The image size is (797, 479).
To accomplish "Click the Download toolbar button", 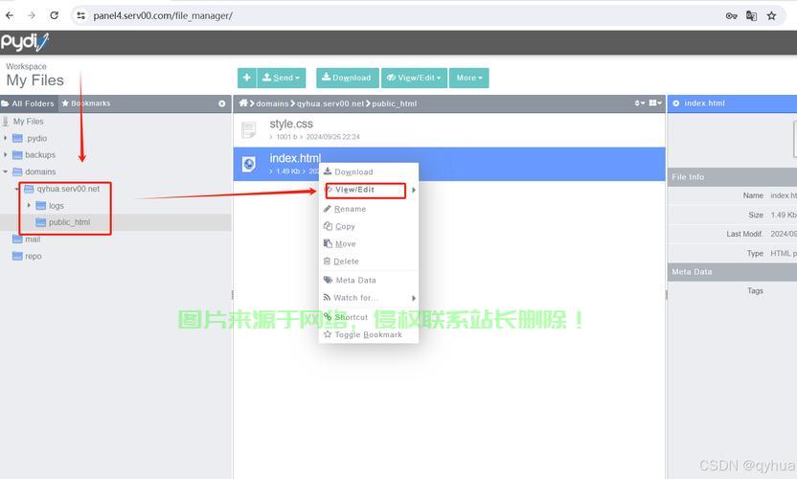I will tap(346, 78).
